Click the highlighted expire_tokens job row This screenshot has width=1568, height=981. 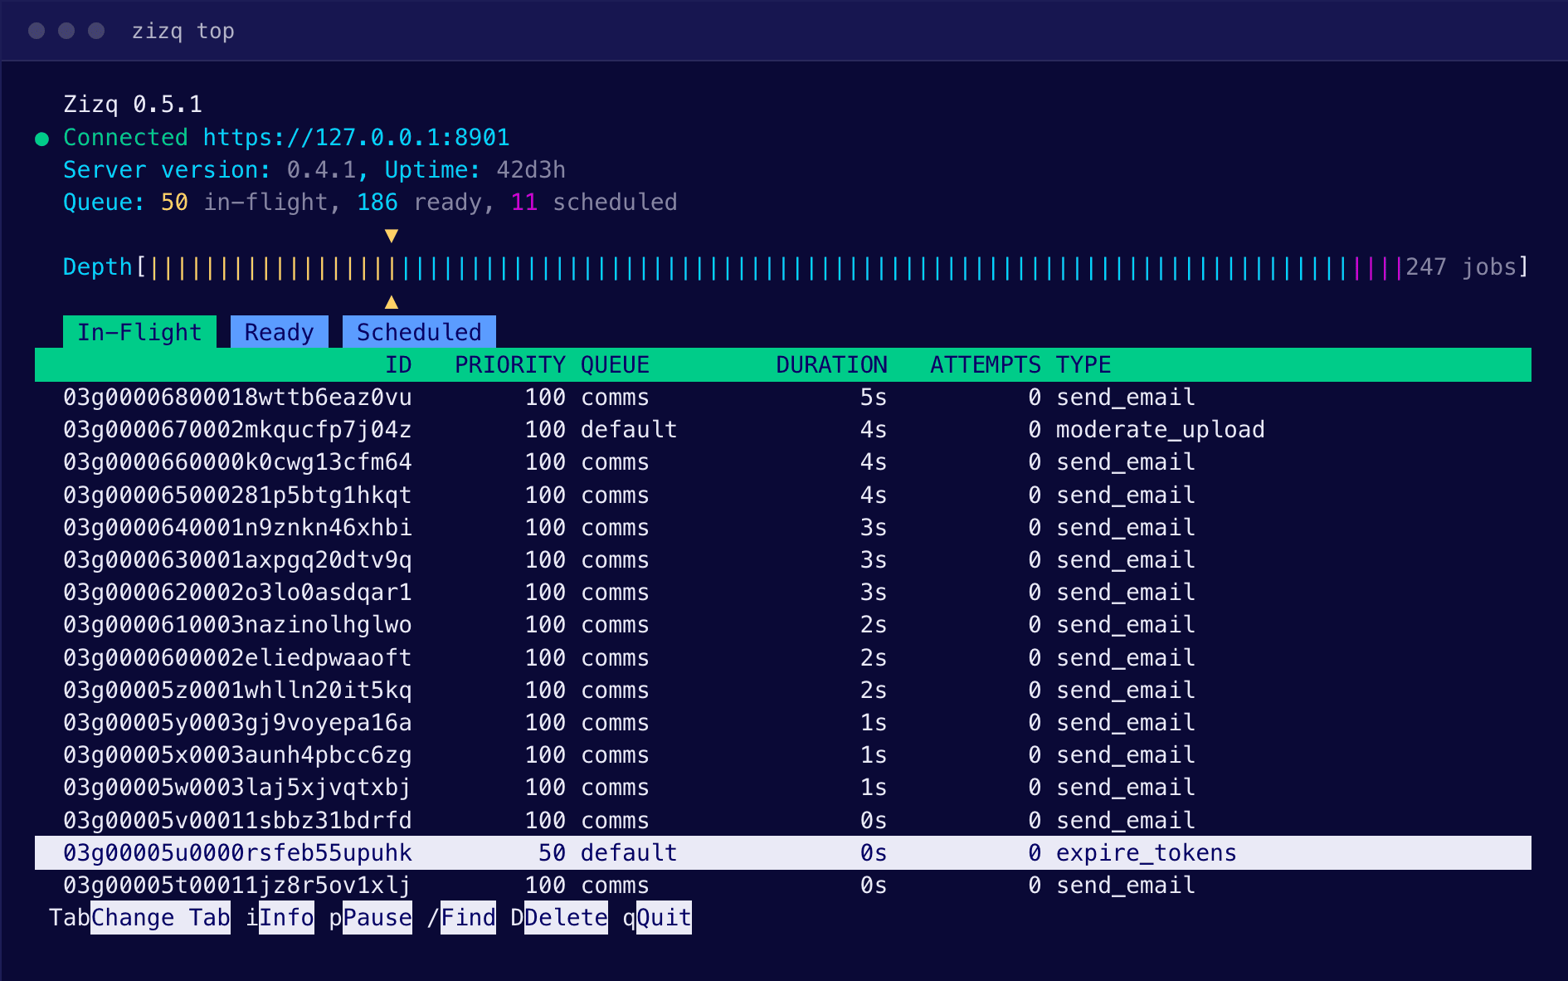pos(783,853)
